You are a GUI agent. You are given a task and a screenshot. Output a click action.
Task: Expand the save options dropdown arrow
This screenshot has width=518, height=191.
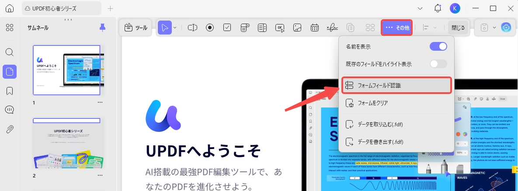(x=494, y=28)
